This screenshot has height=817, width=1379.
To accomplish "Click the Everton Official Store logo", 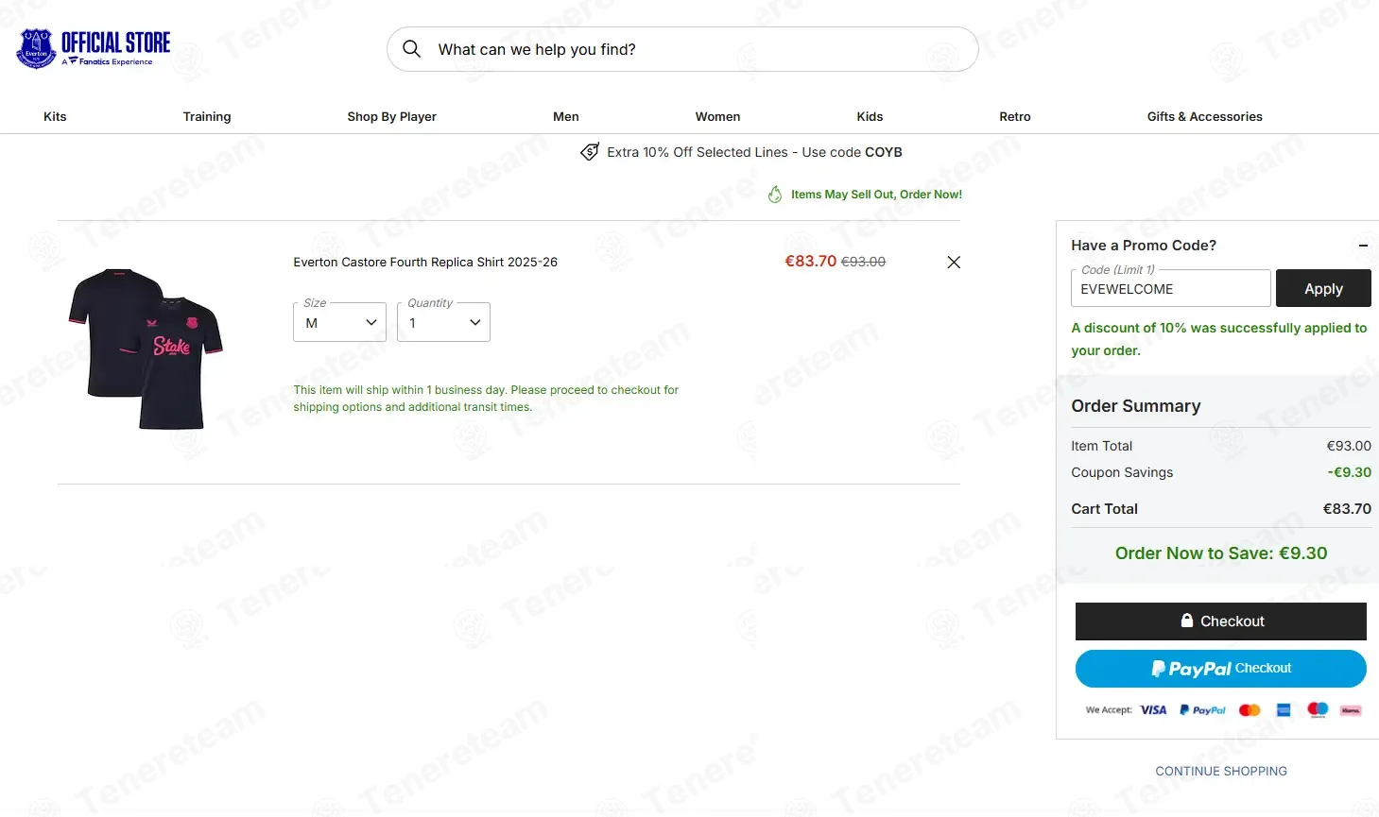I will coord(94,48).
